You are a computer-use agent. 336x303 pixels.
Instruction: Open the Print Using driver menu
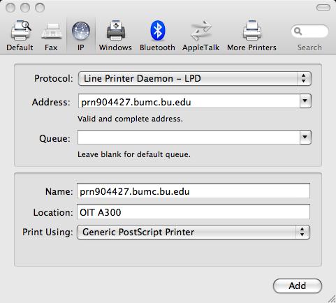coord(193,232)
